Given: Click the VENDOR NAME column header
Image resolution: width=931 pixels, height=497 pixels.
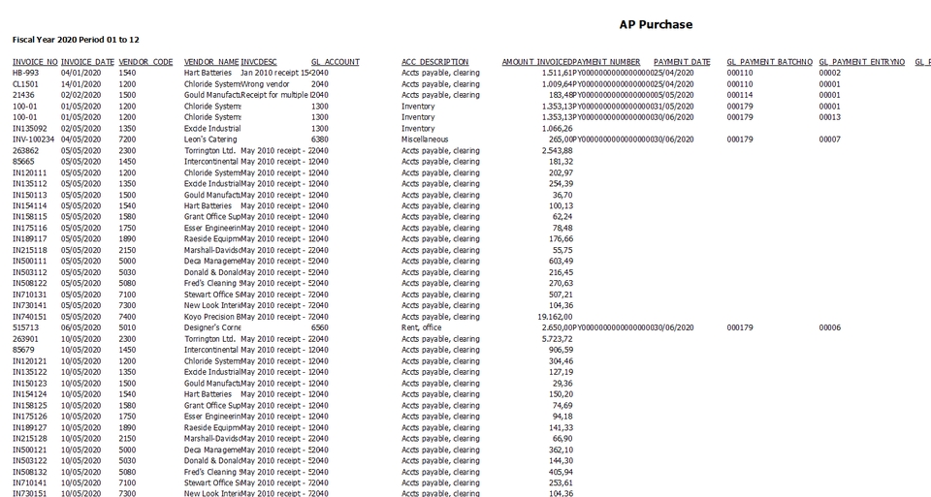Looking at the screenshot, I should pos(211,62).
